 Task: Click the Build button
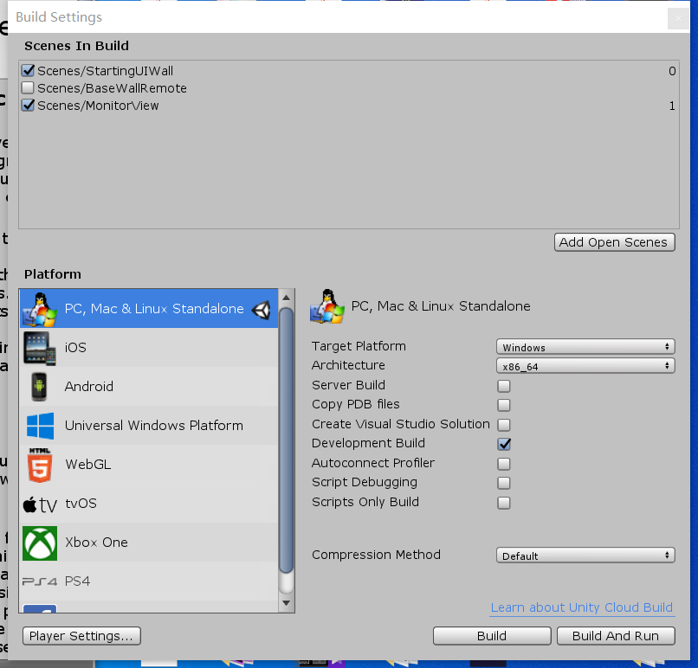tap(492, 636)
